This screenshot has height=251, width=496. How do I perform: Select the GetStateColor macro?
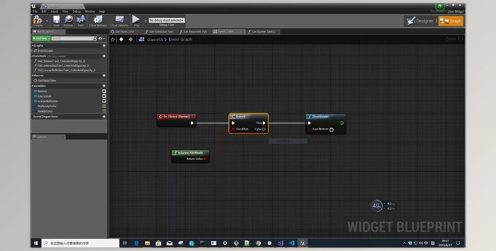click(x=46, y=81)
